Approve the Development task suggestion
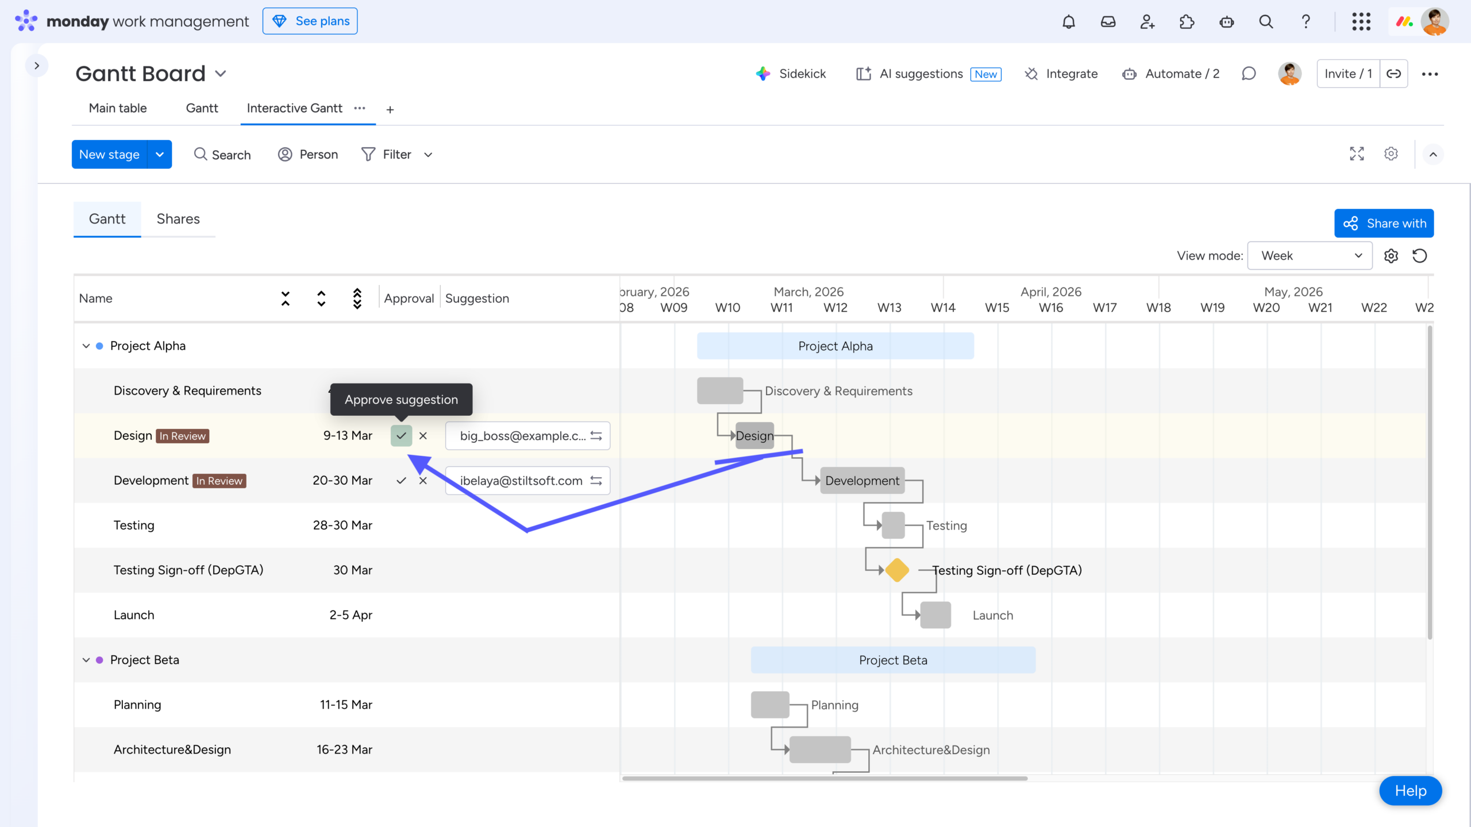Screen dimensions: 1471x827 click(x=401, y=481)
